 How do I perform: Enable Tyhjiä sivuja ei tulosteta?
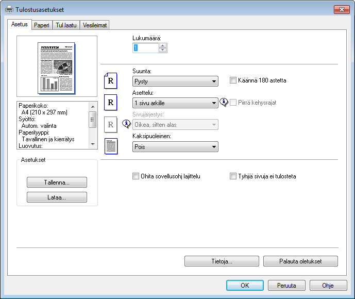pos(233,176)
